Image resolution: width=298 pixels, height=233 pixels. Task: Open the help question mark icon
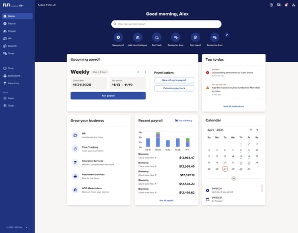[271, 5]
